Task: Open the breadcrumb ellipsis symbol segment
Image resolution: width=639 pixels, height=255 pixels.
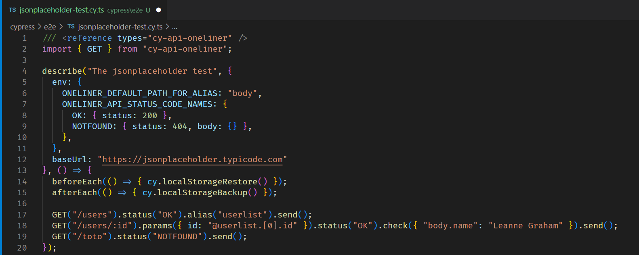Action: click(174, 27)
